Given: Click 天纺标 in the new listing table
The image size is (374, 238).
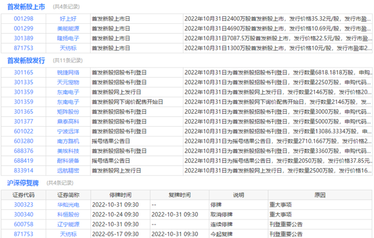Looking at the screenshot, I should [x=68, y=48].
